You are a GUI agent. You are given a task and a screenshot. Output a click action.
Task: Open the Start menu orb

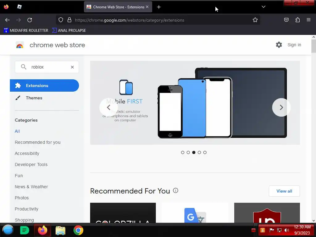[x=8, y=230]
